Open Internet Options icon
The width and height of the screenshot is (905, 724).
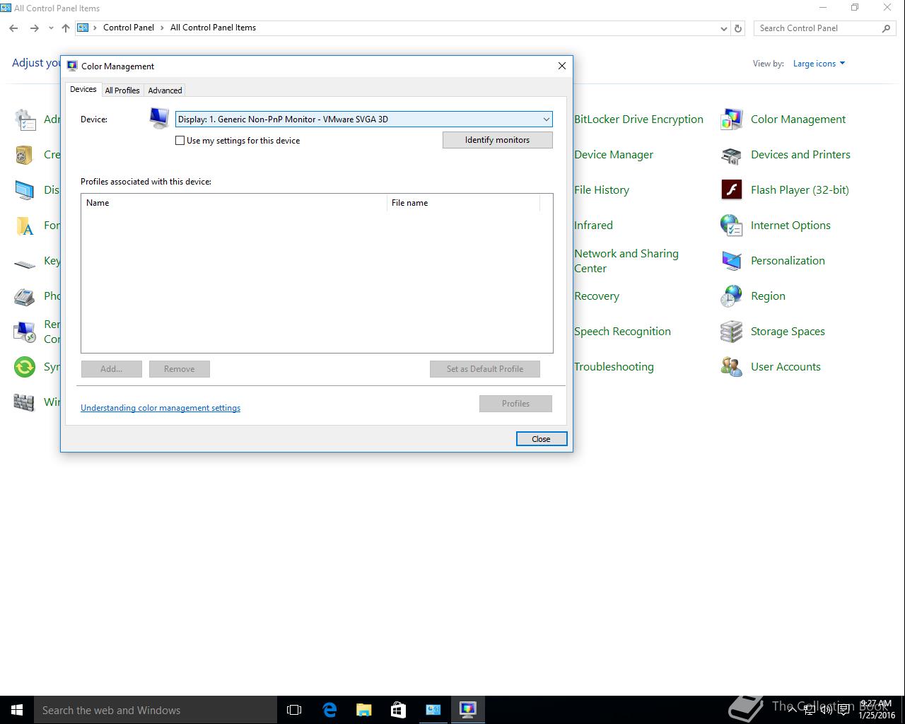731,226
